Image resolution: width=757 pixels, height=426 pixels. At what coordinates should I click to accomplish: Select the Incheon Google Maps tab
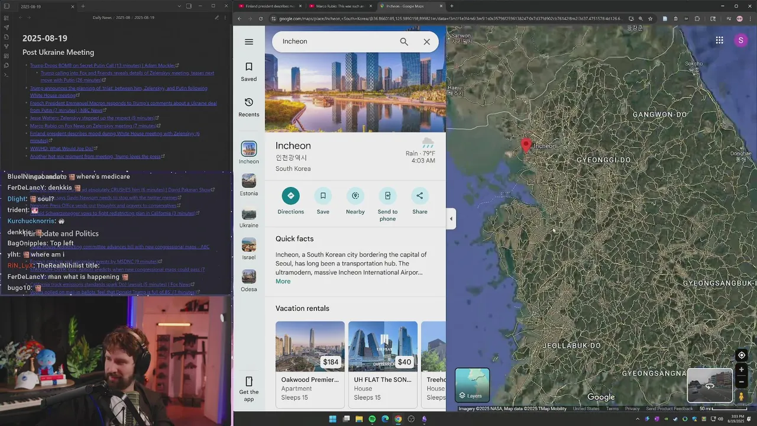click(410, 6)
